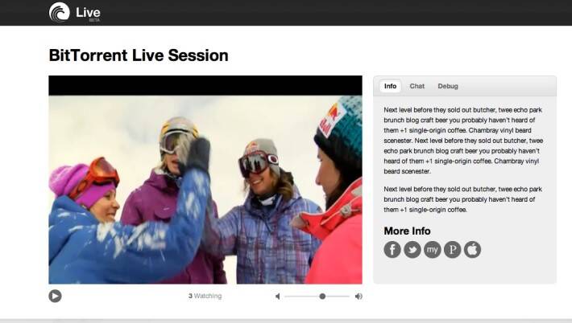Image resolution: width=572 pixels, height=323 pixels.
Task: Mute audio with the low-volume speaker icon
Action: (x=278, y=296)
